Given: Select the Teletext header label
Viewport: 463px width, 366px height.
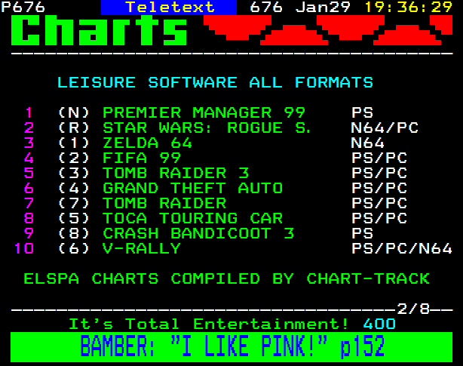Looking at the screenshot, I should coord(170,7).
